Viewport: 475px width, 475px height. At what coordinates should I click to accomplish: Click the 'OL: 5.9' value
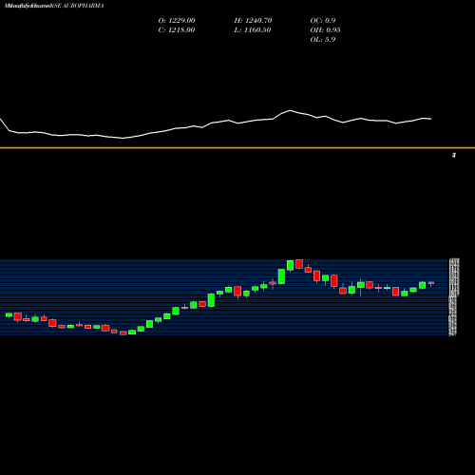tap(323, 40)
